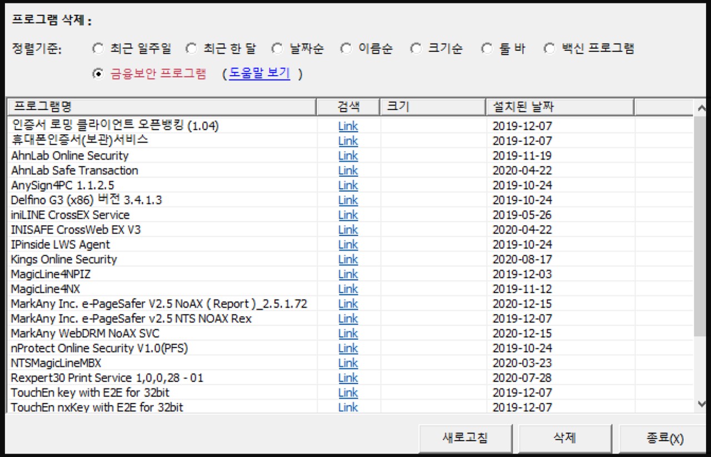The width and height of the screenshot is (711, 457).
Task: Open the Link for e-PageSafer v2.5 NTS NOAX Rex
Action: coord(348,318)
